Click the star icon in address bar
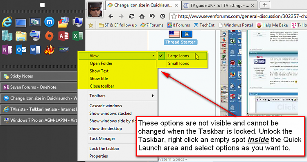The image size is (307, 162). [x=174, y=16]
